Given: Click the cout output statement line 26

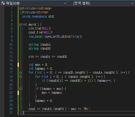Looking at the screenshot, I should 60,109.
